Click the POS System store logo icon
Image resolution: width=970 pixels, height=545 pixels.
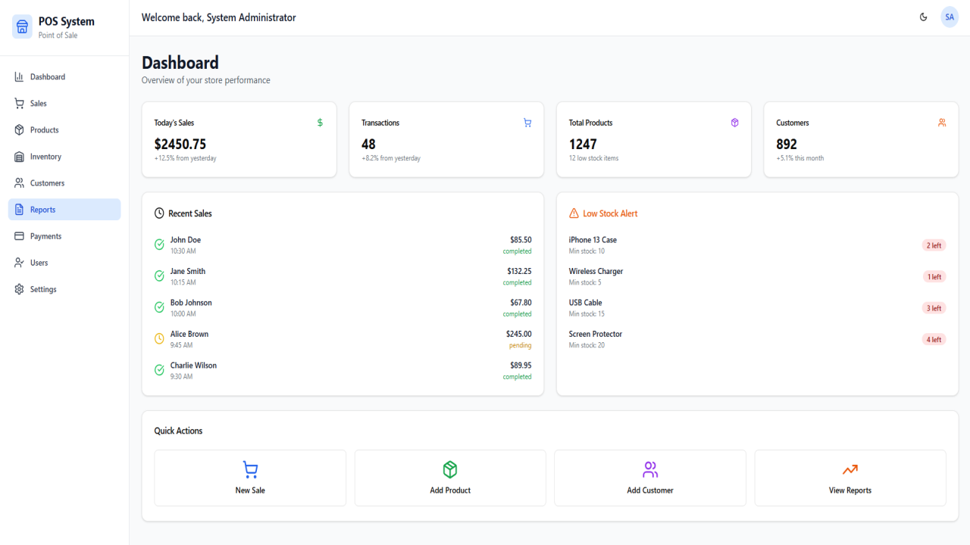coord(23,27)
